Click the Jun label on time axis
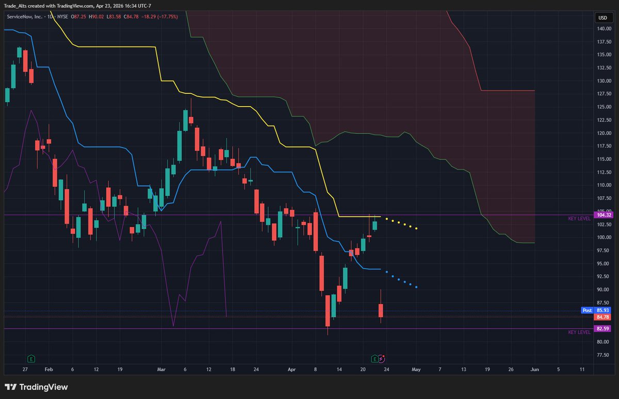This screenshot has height=399, width=619. [x=535, y=370]
